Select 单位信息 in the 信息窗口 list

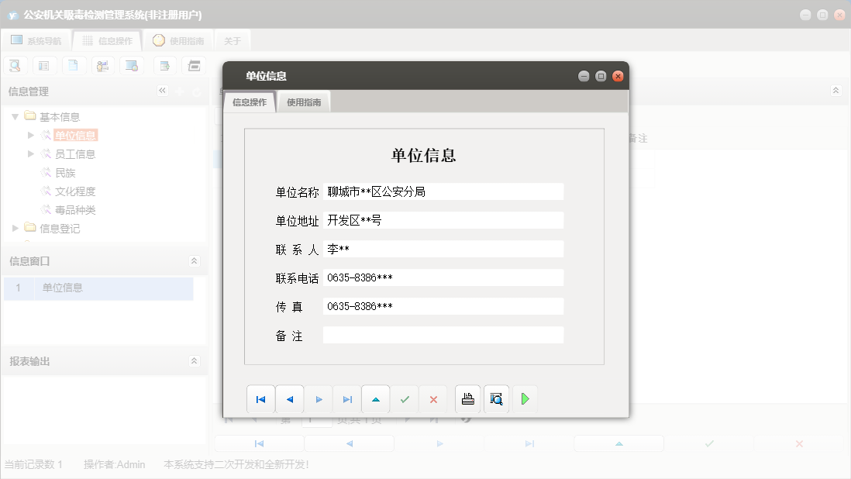pos(65,288)
